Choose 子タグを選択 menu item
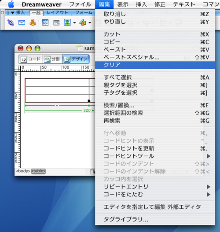Screen dimensions: 220x232 (155, 93)
